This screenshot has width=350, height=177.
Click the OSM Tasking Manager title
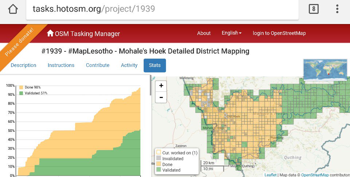click(x=87, y=34)
